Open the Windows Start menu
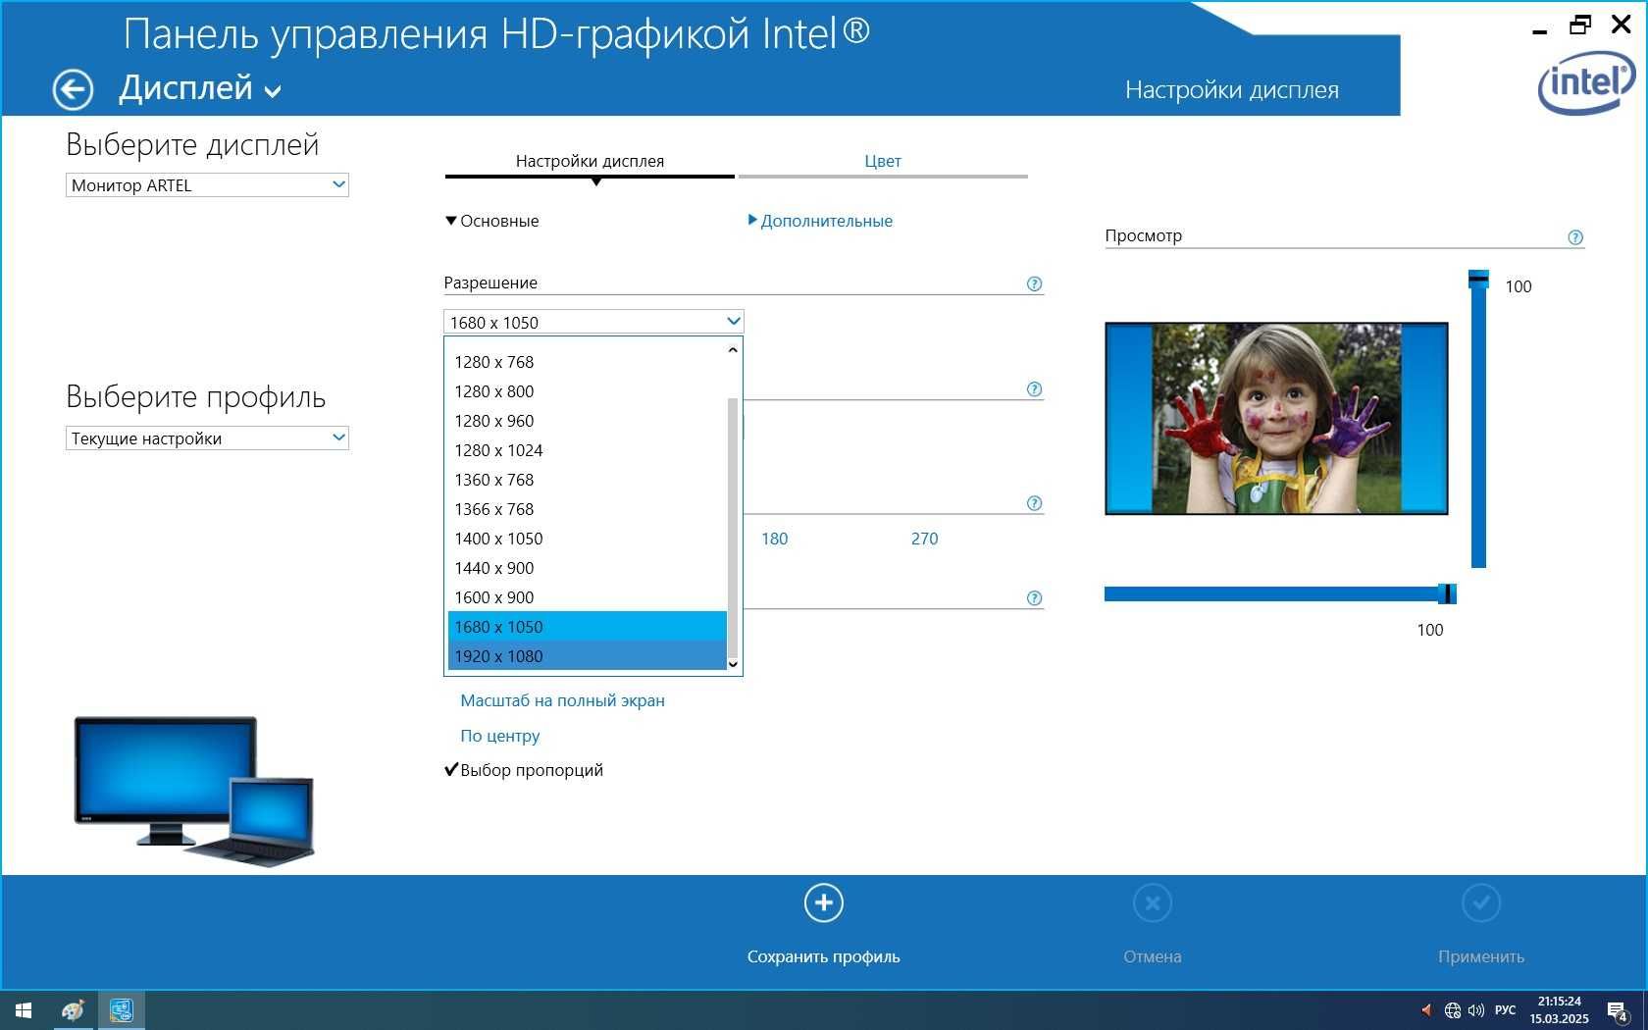 pos(24,1010)
